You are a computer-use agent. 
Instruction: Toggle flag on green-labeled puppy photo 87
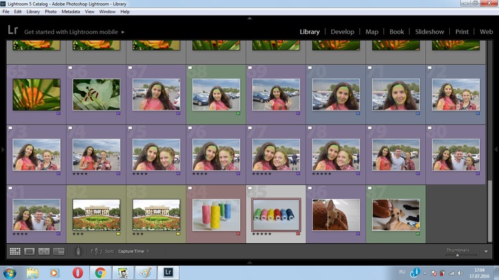pyautogui.click(x=370, y=188)
